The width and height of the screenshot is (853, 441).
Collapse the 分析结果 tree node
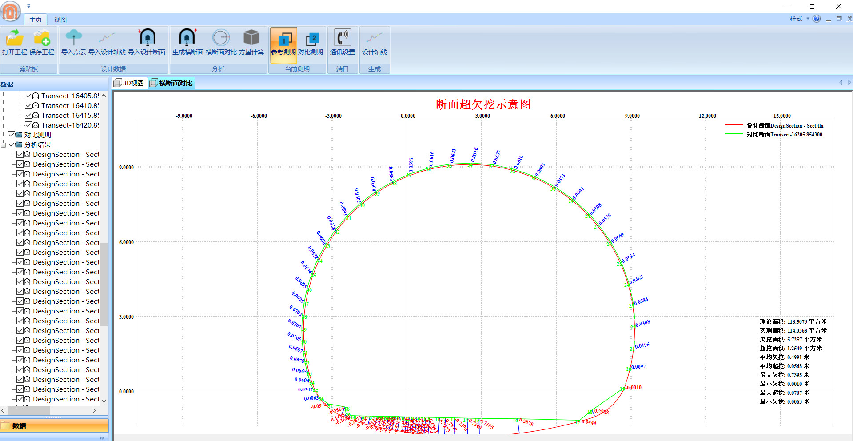pos(4,145)
